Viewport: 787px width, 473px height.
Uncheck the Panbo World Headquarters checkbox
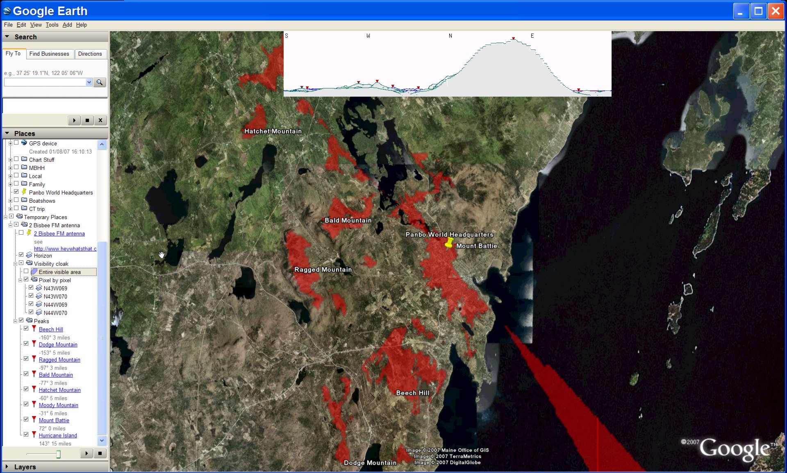(16, 192)
